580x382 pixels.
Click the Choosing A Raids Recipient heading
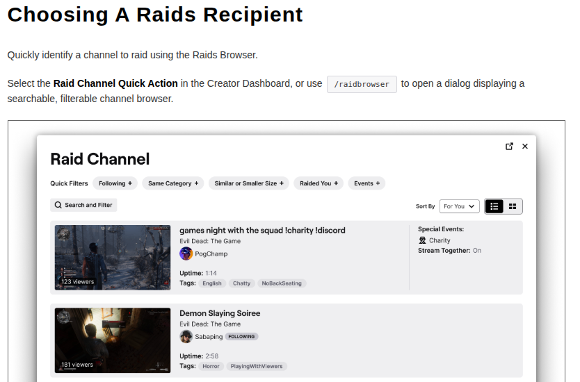tap(155, 15)
